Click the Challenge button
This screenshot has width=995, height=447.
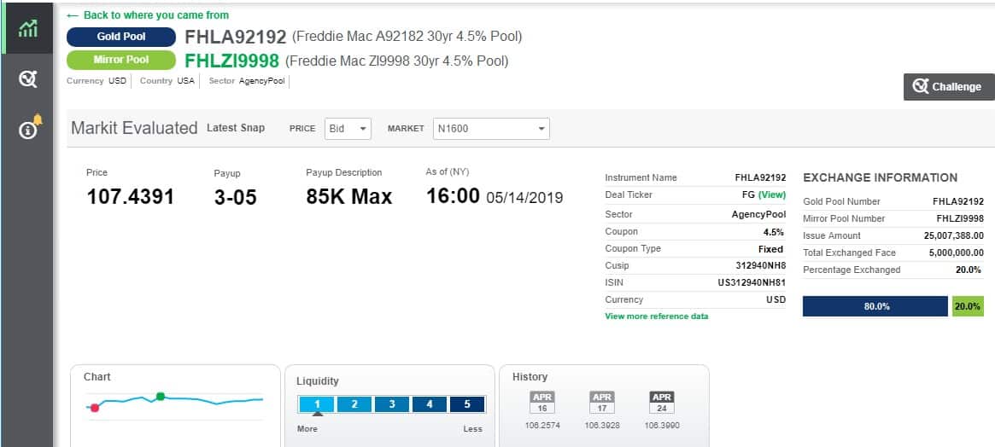click(949, 87)
